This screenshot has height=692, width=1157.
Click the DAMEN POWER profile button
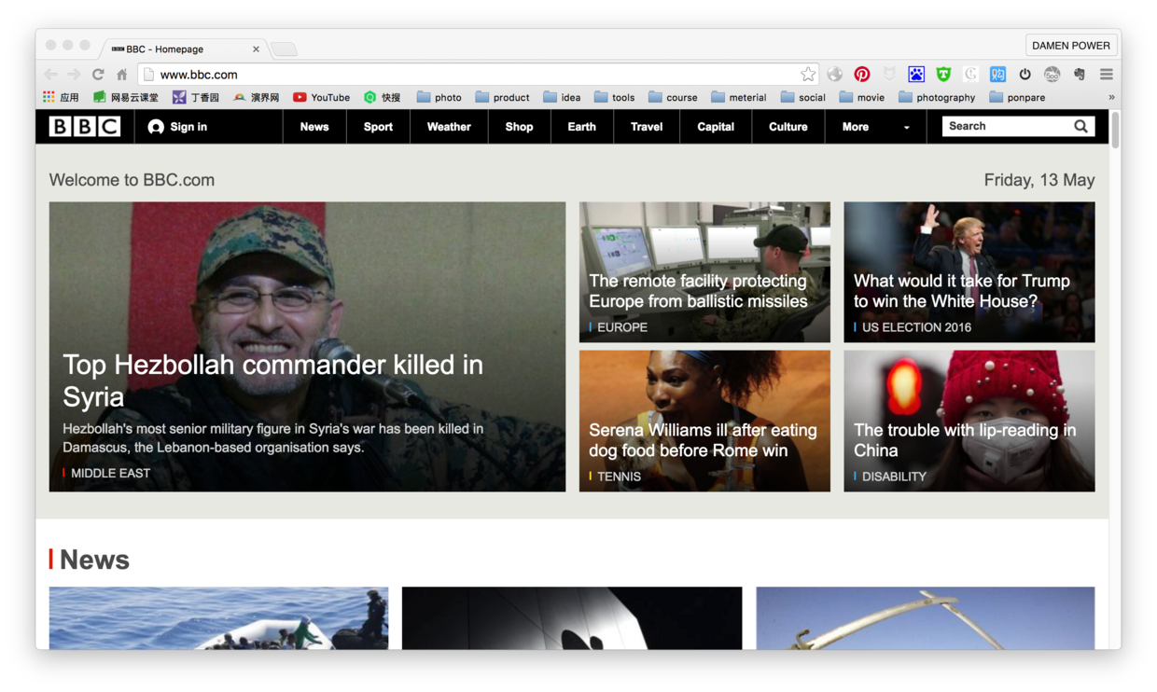1071,45
